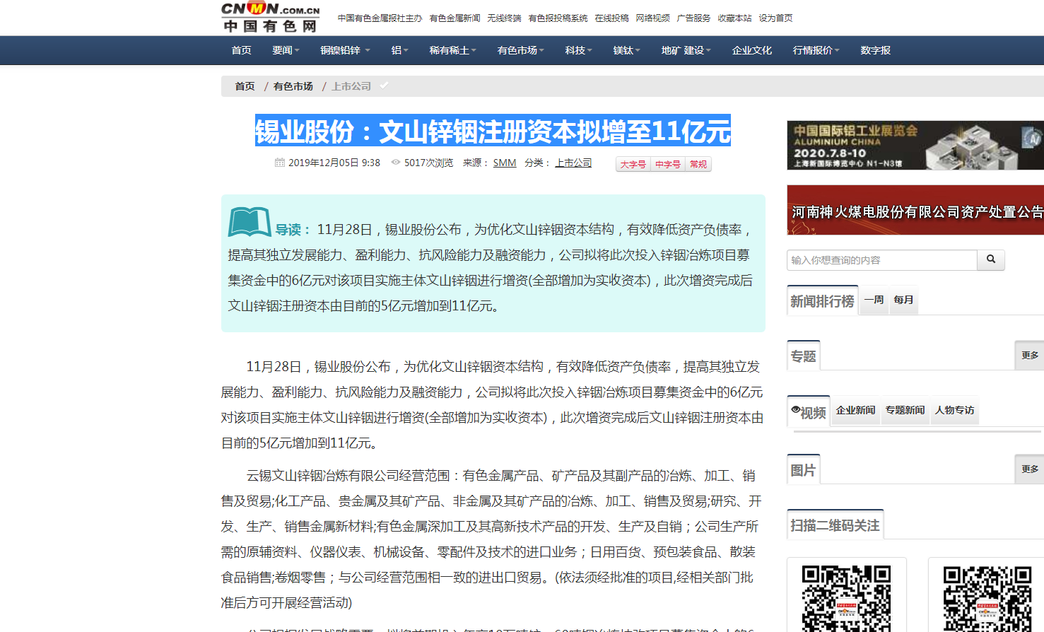Click the left QR code image

846,597
